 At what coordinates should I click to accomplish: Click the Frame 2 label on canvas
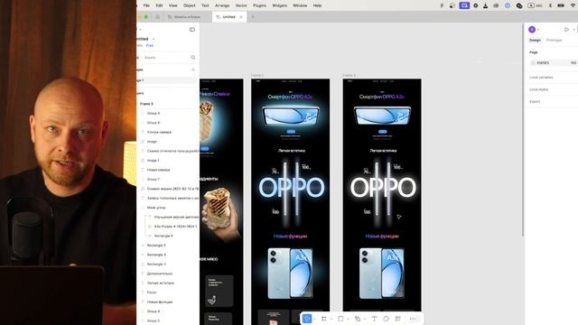click(350, 76)
